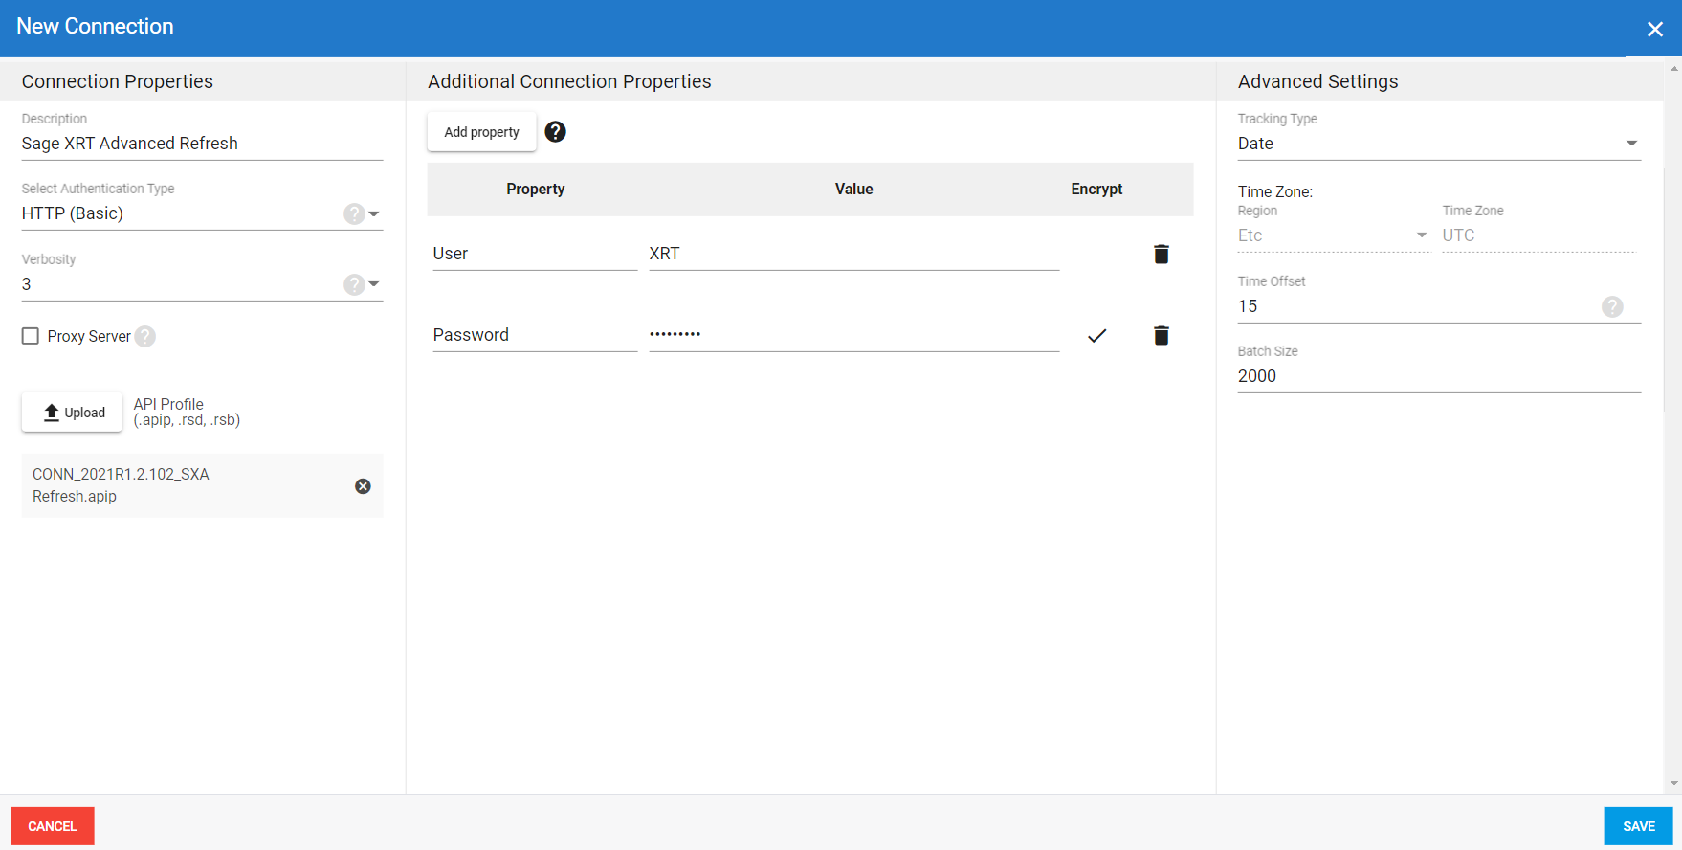Open the Tracking Type dropdown
The height and width of the screenshot is (850, 1682).
[x=1631, y=144]
